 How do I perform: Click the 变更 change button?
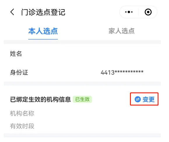tap(144, 99)
